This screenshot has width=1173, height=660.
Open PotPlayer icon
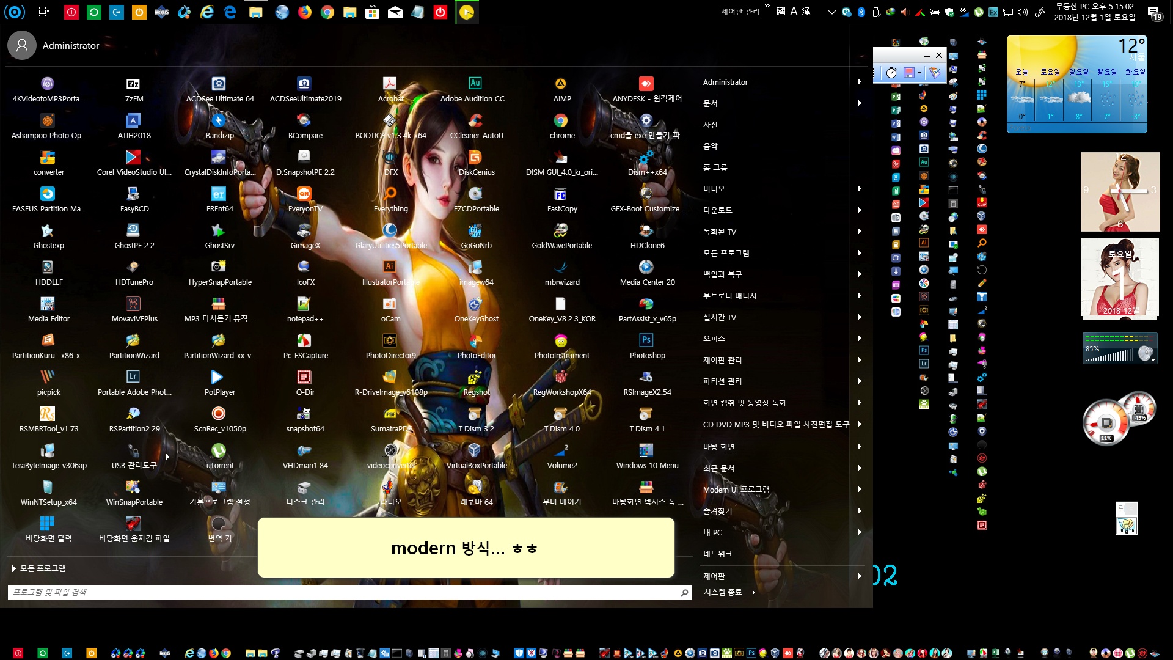tap(219, 377)
